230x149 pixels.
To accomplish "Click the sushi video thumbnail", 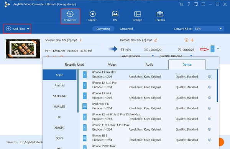I will 23,49.
